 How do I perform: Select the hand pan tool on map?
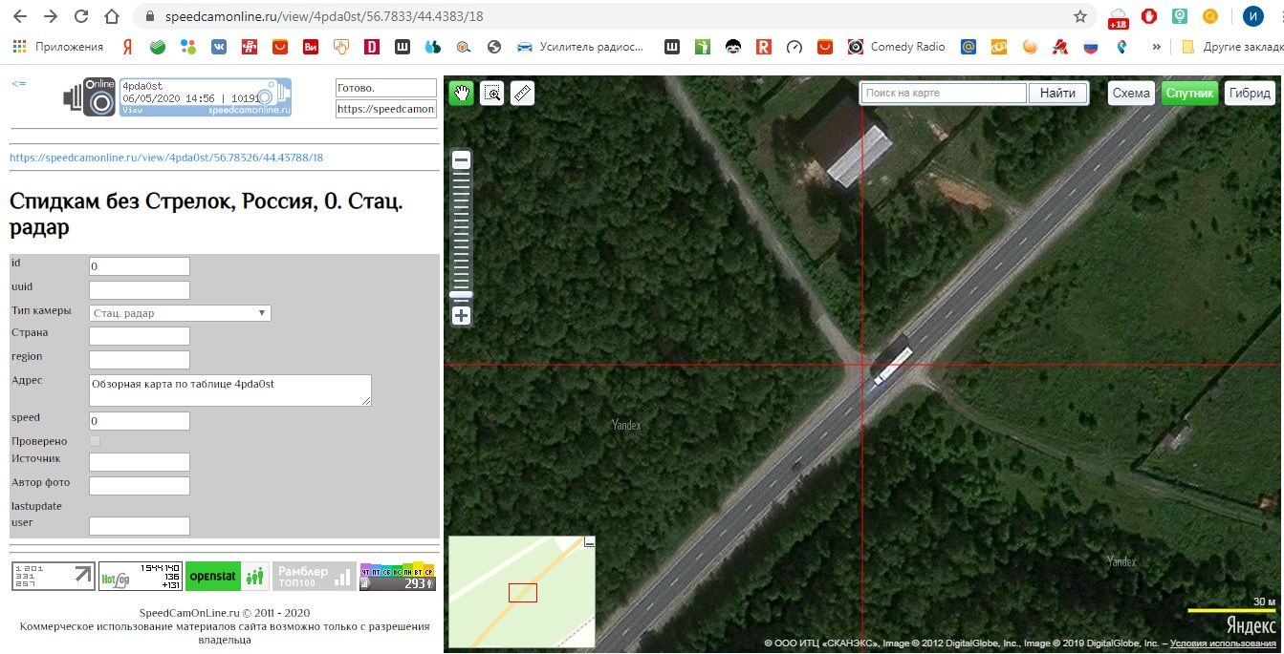coord(462,93)
